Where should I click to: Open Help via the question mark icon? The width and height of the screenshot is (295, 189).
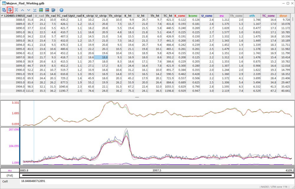click(x=61, y=10)
